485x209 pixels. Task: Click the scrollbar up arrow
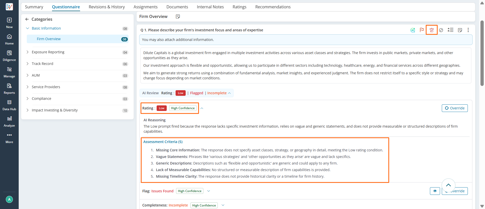pos(482,3)
